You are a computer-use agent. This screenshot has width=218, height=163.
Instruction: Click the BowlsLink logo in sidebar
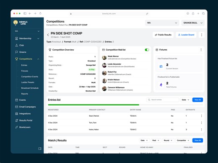[x=21, y=23]
